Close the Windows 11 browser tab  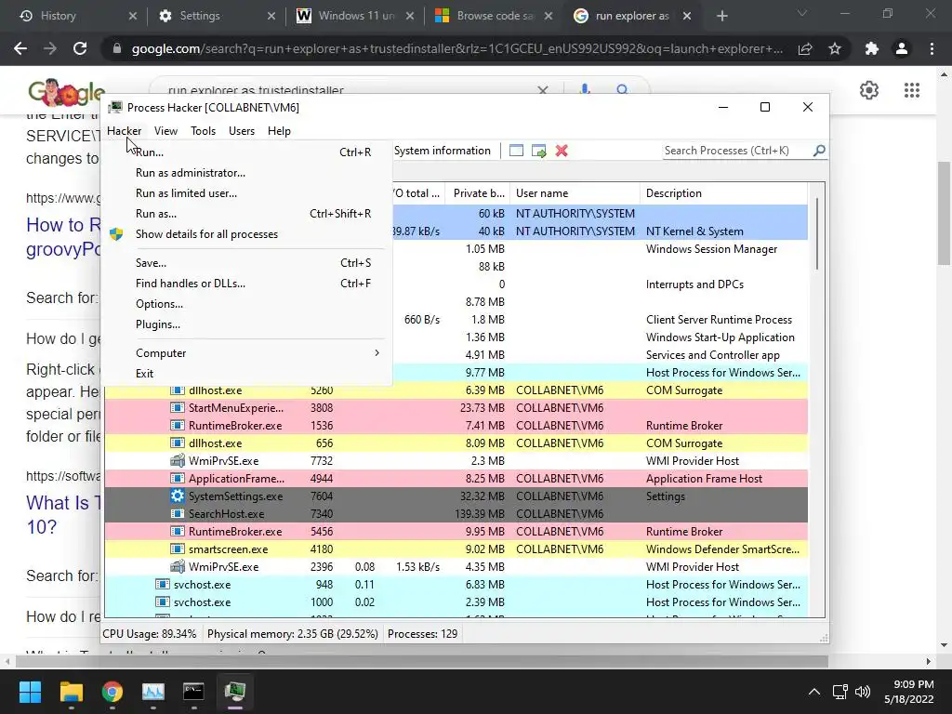pyautogui.click(x=410, y=17)
